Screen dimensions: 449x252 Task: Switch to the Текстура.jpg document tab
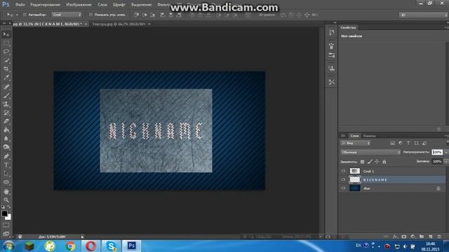pyautogui.click(x=119, y=24)
